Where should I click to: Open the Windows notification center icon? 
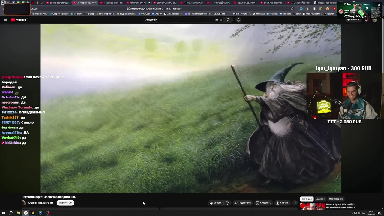point(379,213)
